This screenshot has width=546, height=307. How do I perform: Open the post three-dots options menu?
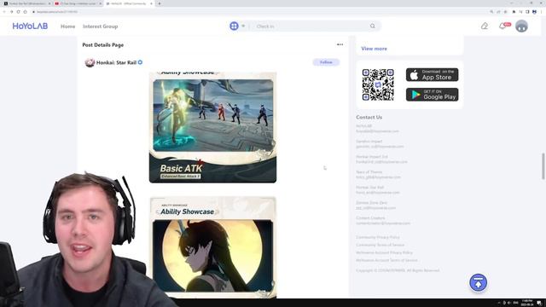[340, 44]
